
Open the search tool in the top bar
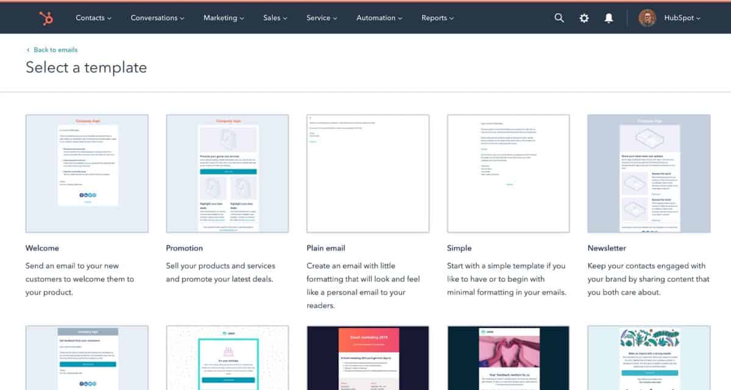pyautogui.click(x=559, y=18)
